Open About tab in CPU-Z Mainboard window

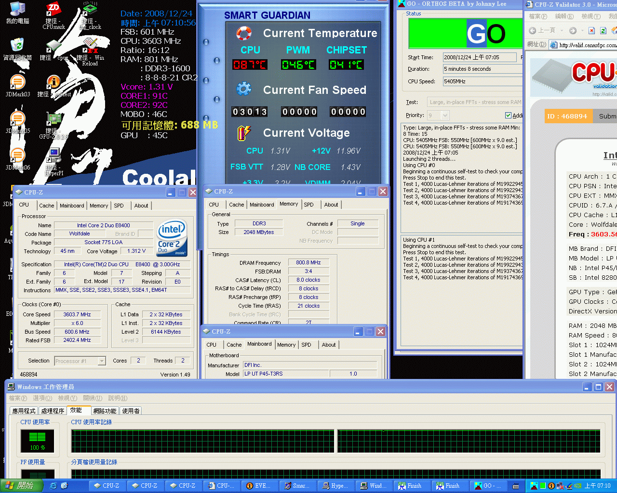(329, 345)
